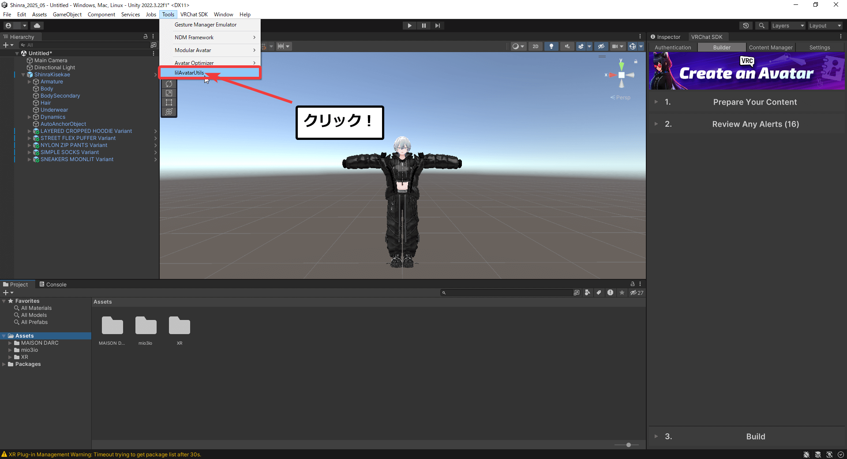Open the Layers dropdown
Viewport: 847px width, 459px height.
pos(788,26)
